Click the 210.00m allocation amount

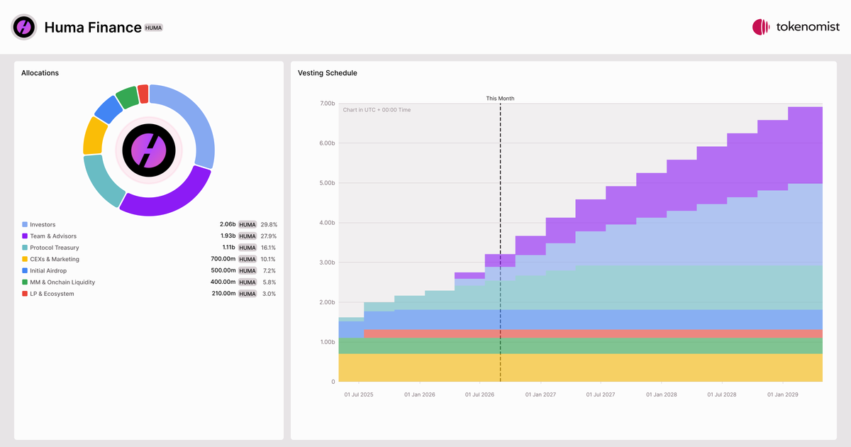click(224, 294)
